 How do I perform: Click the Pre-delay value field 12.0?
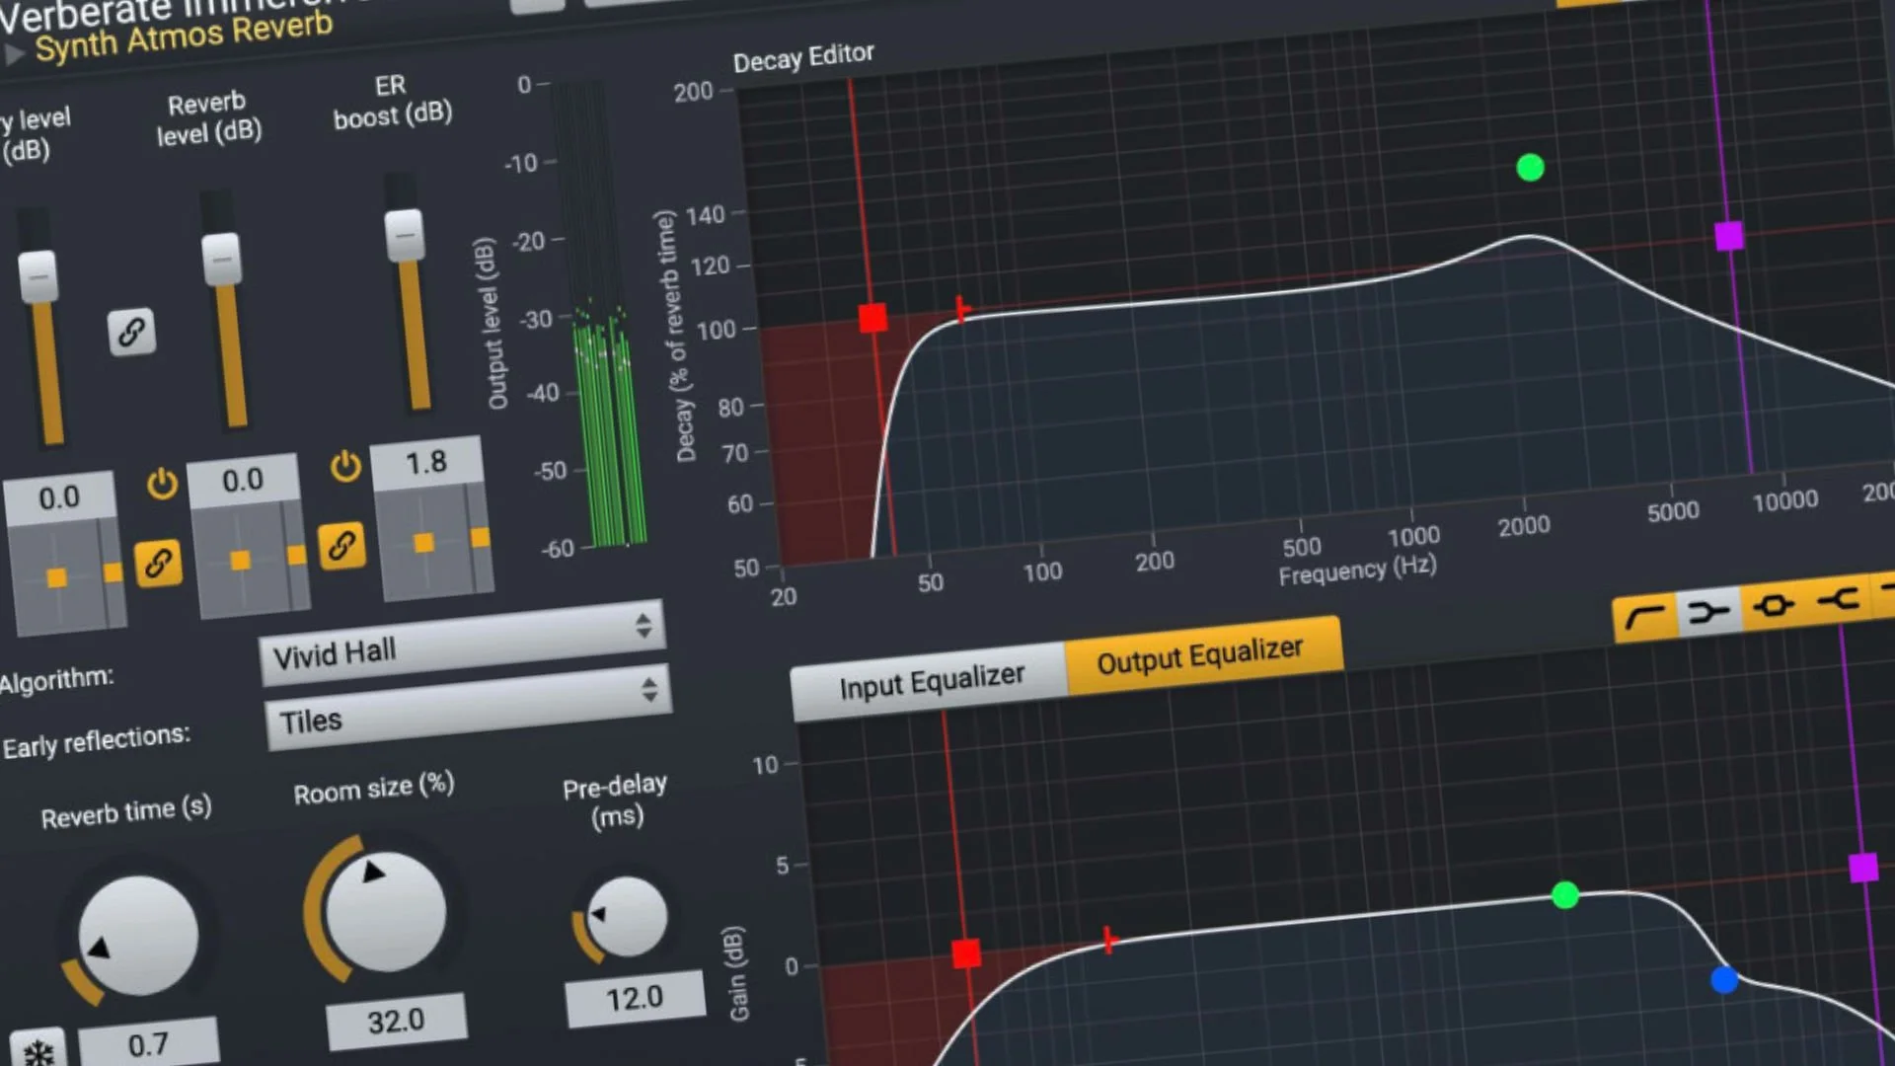[x=634, y=998]
